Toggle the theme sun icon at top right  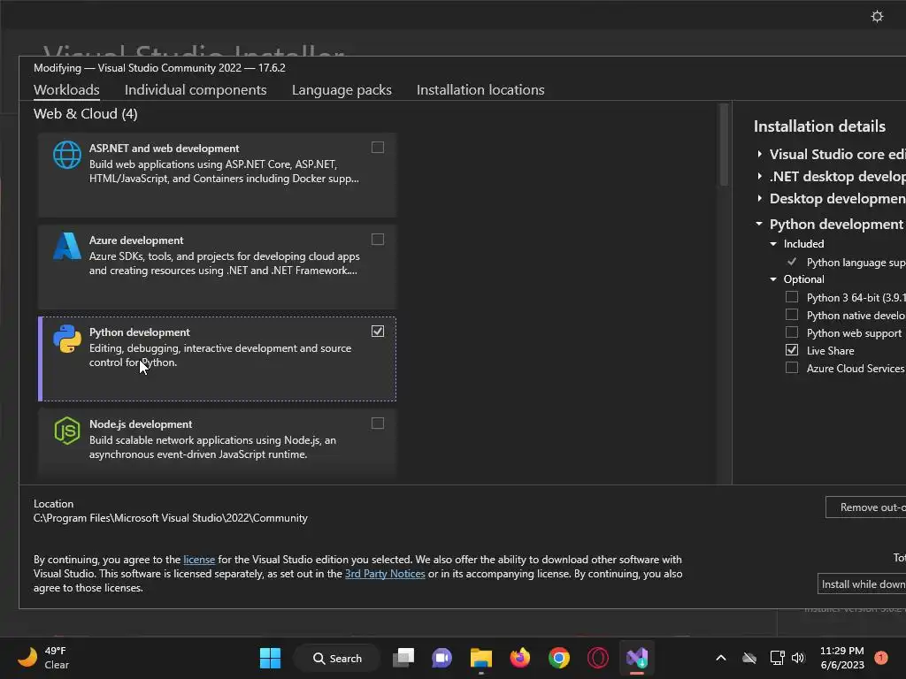click(x=877, y=16)
